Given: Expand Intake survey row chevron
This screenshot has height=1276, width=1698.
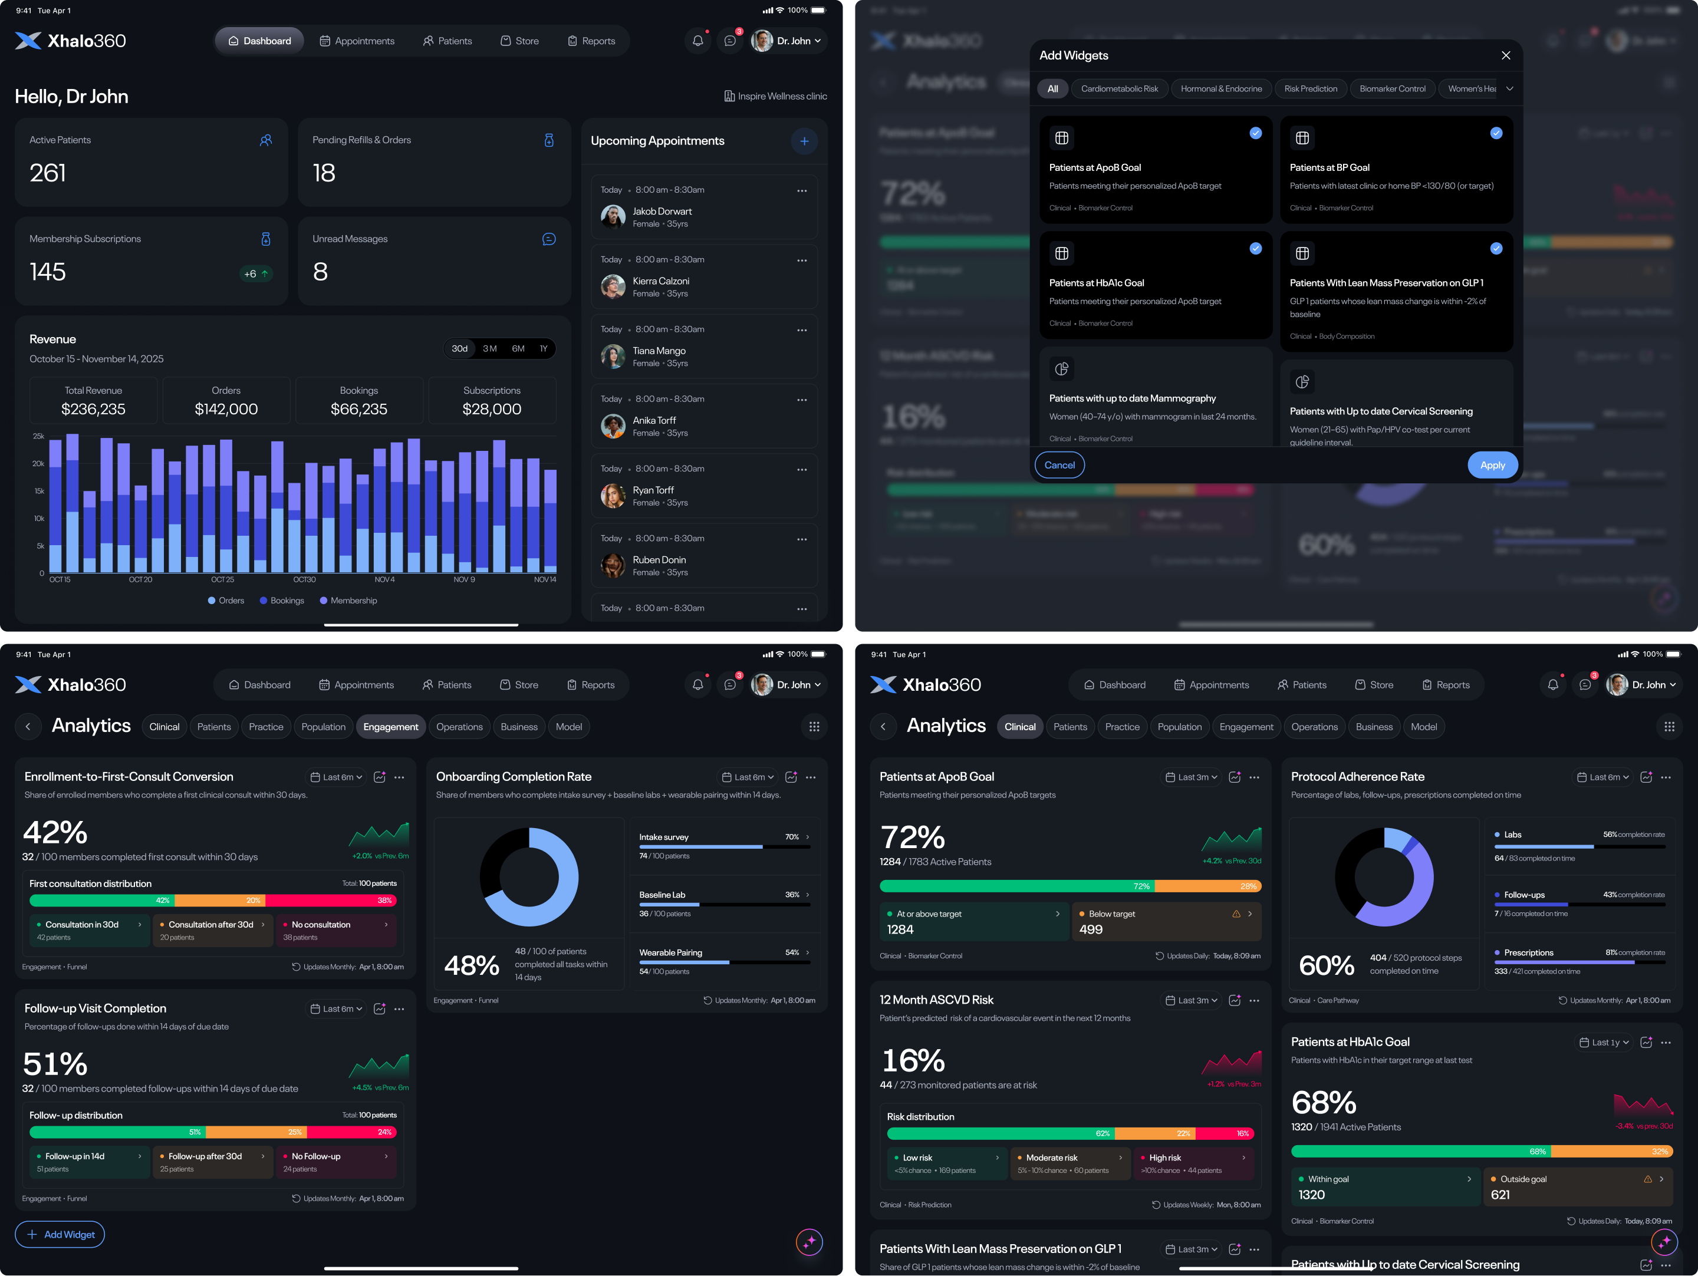Looking at the screenshot, I should [807, 837].
